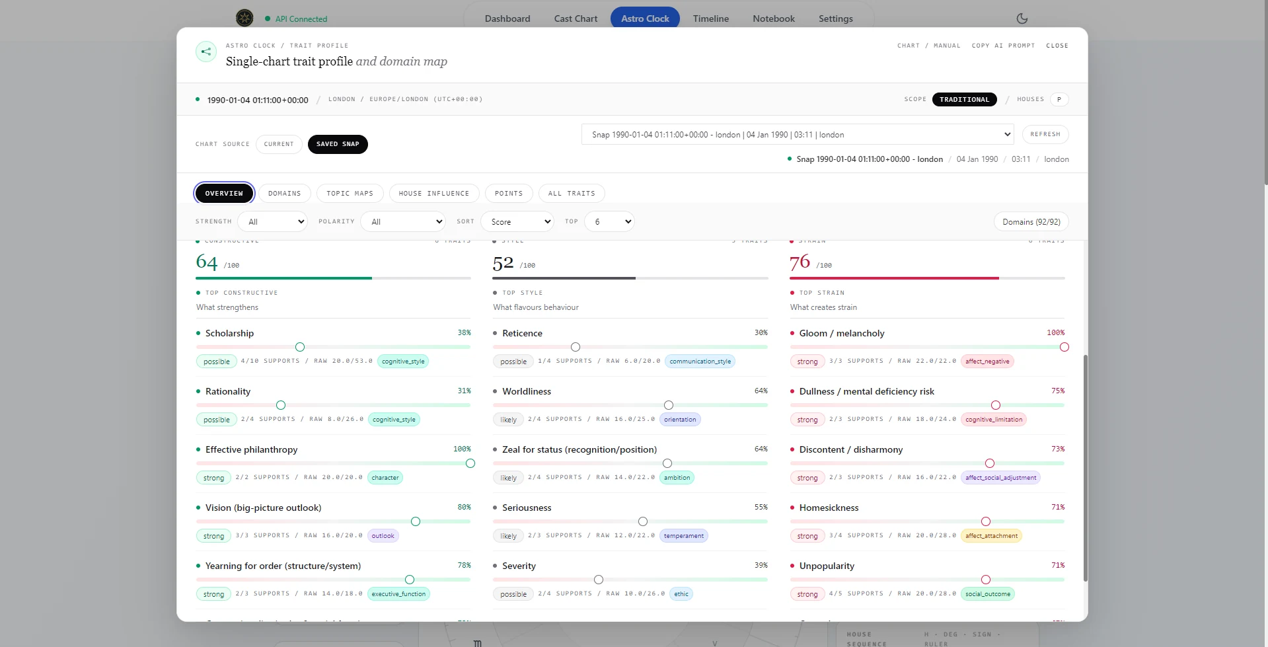Switch to the Domains tab

tap(285, 193)
